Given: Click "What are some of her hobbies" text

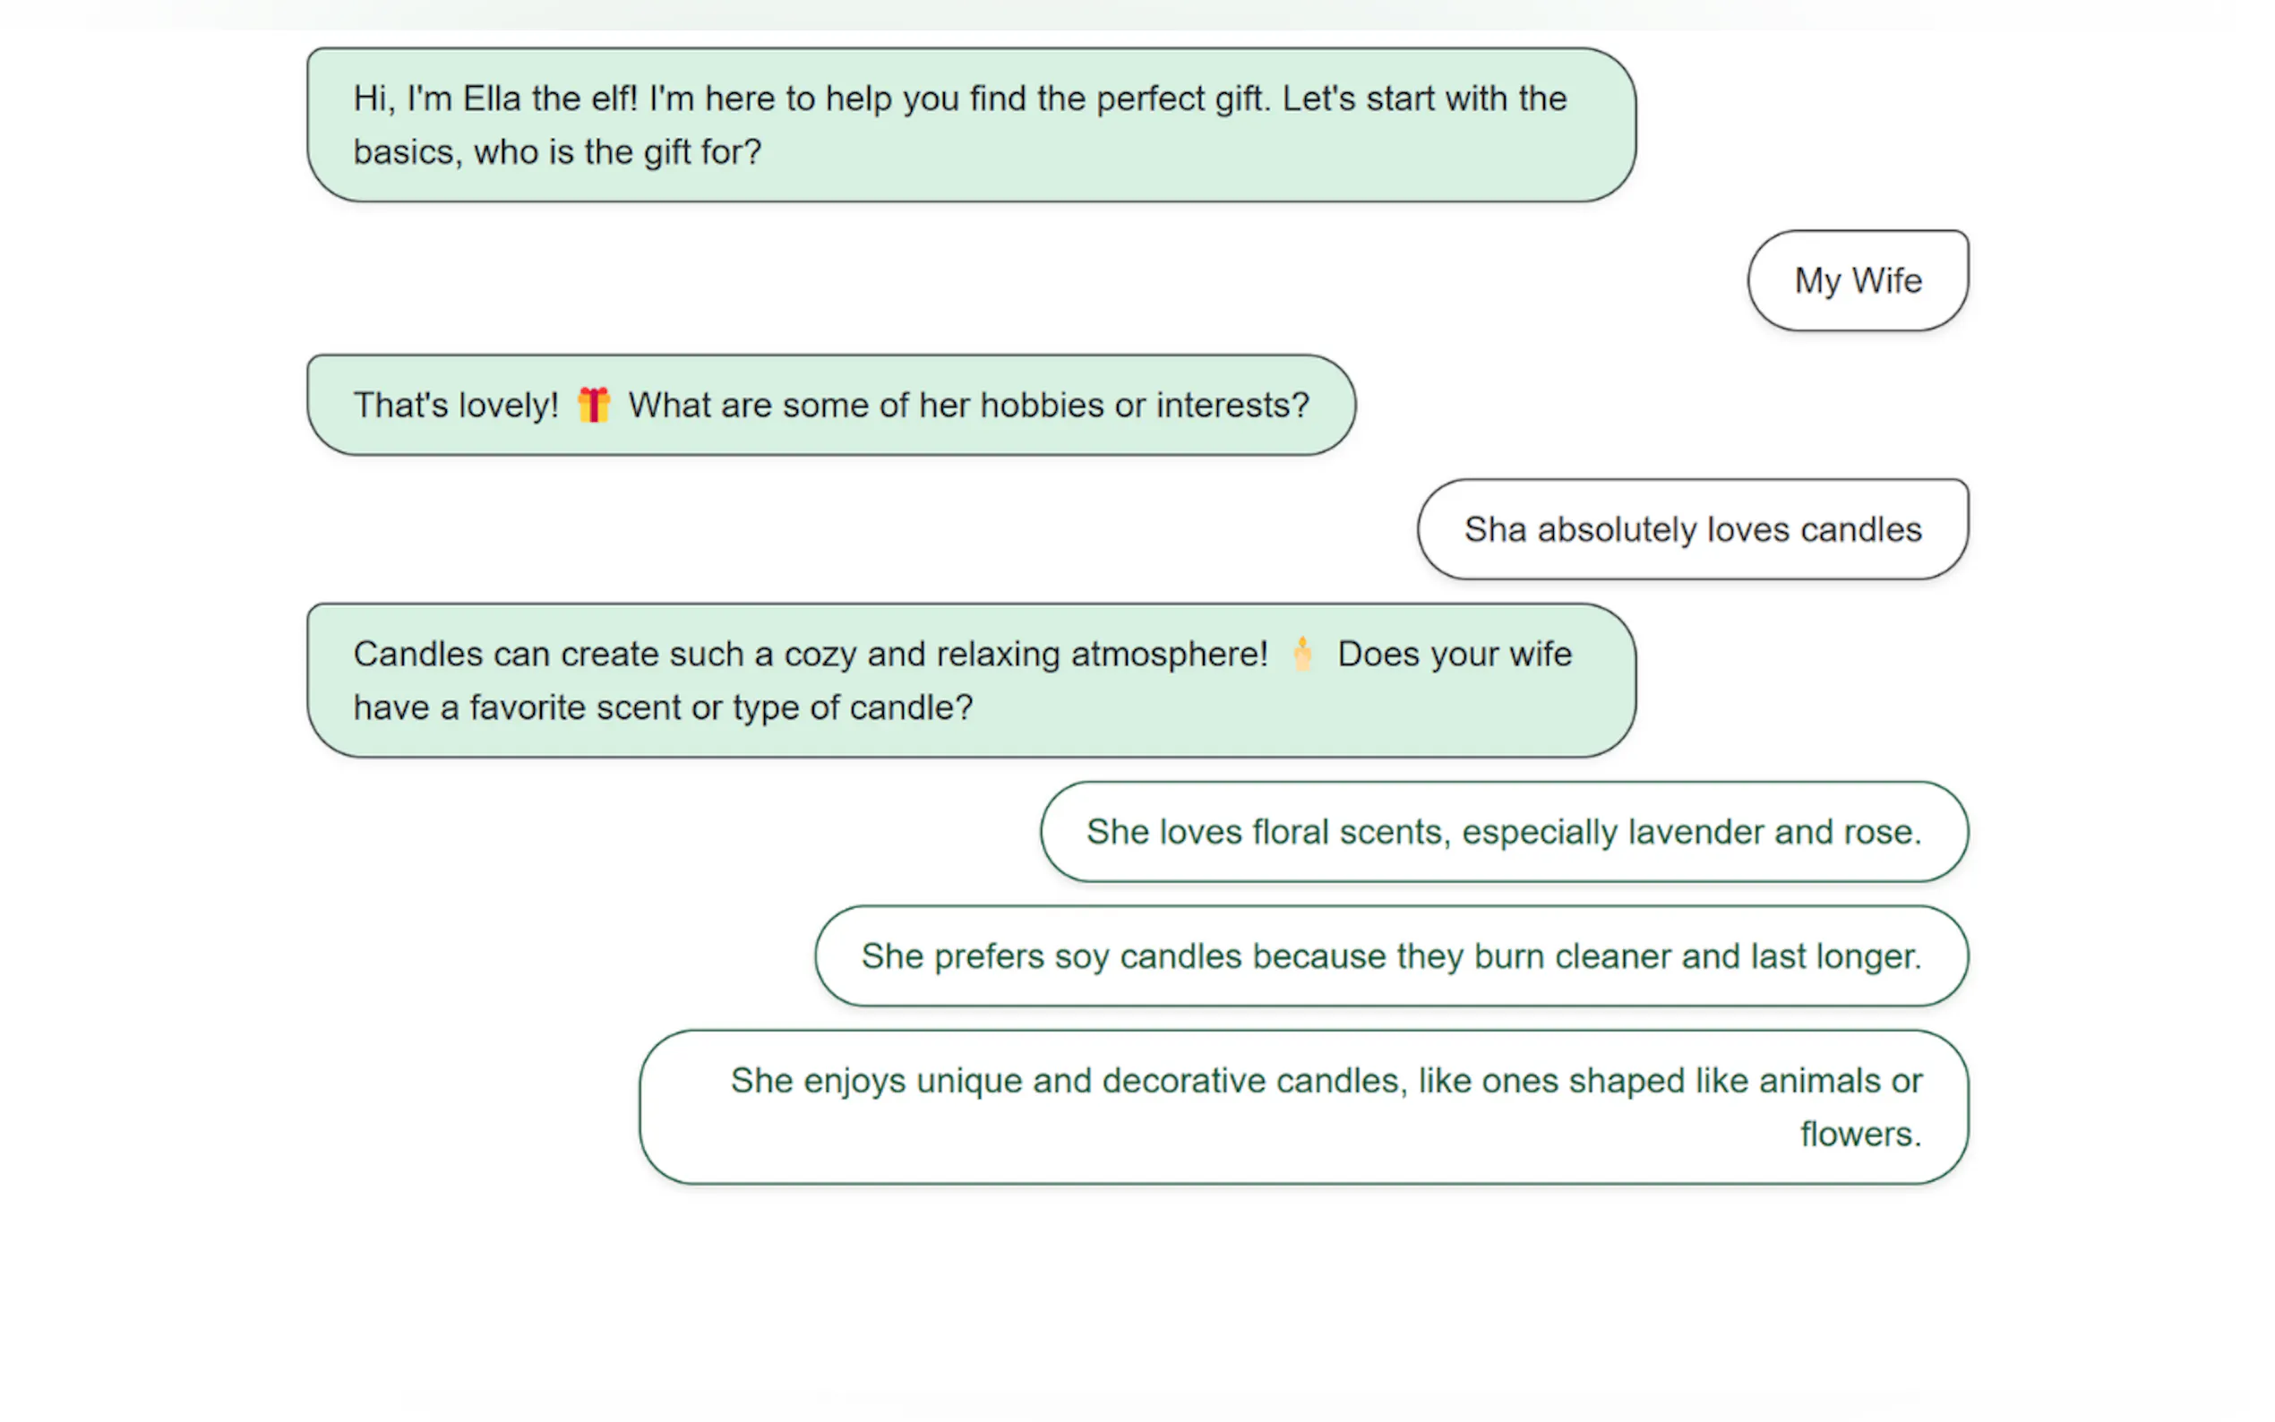Looking at the screenshot, I should pyautogui.click(x=863, y=406).
